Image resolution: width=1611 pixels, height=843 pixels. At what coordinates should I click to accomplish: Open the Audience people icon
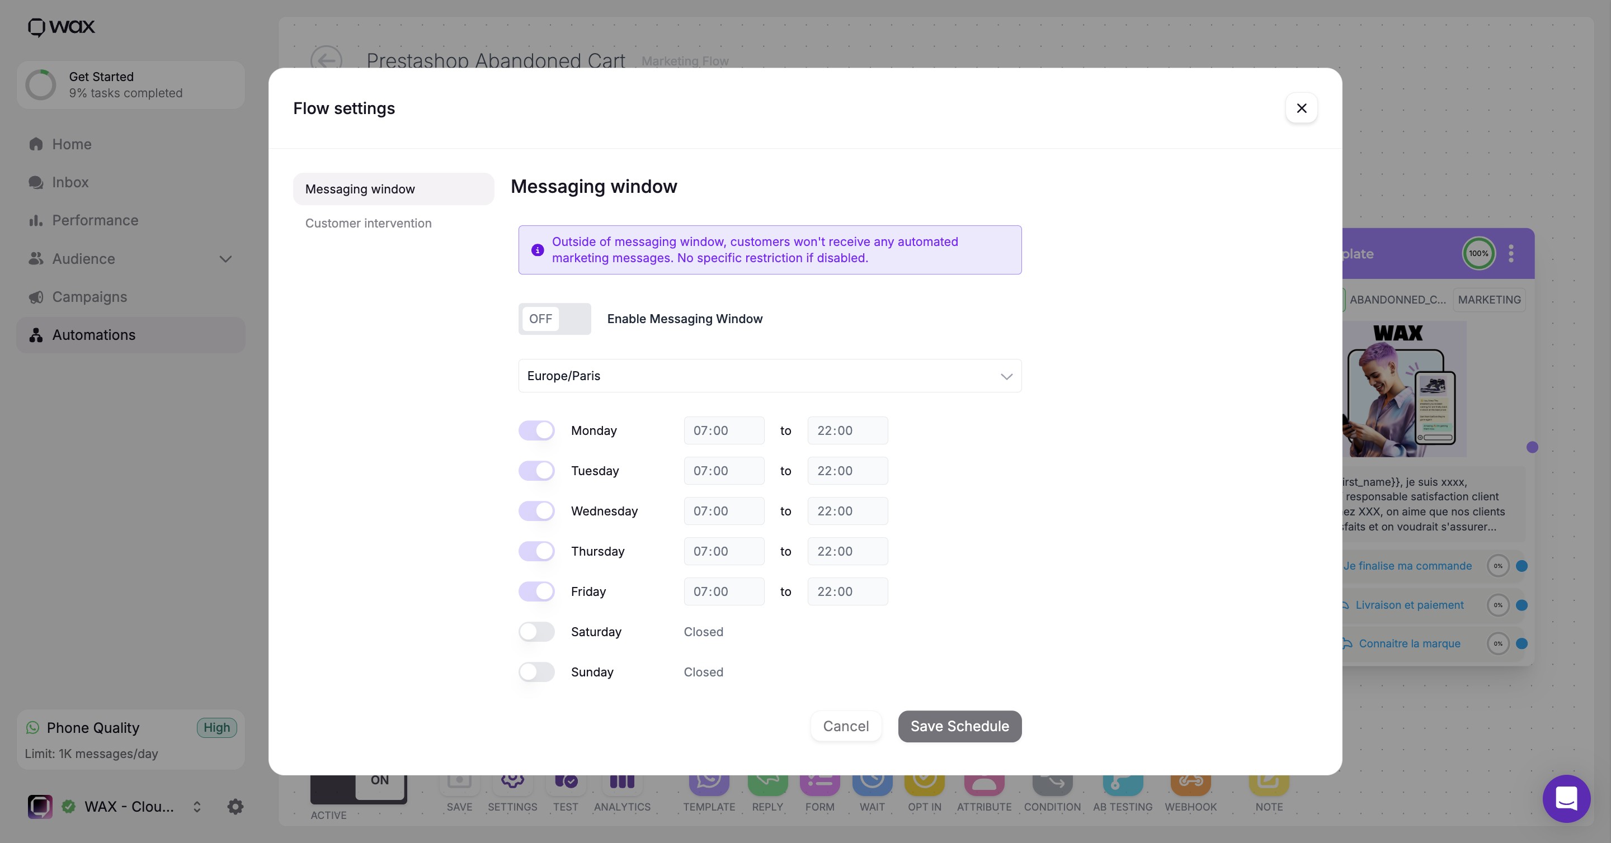(x=36, y=259)
